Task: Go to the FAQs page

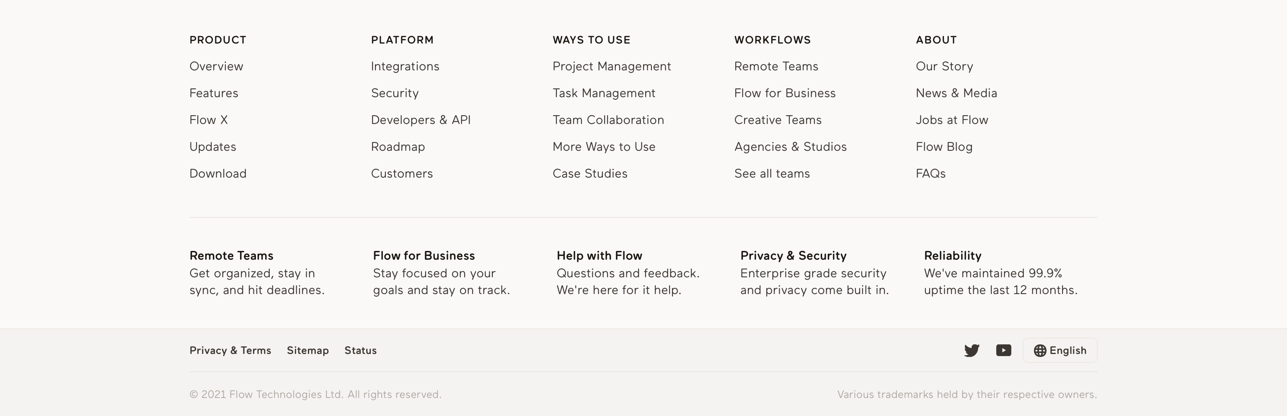Action: 930,174
